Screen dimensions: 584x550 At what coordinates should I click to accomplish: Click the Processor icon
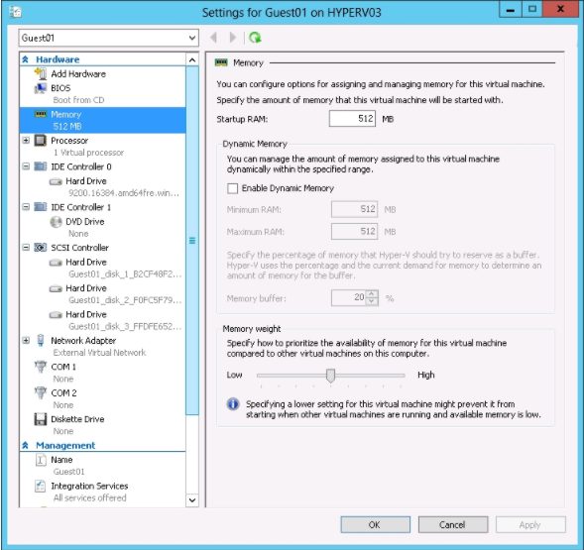41,141
